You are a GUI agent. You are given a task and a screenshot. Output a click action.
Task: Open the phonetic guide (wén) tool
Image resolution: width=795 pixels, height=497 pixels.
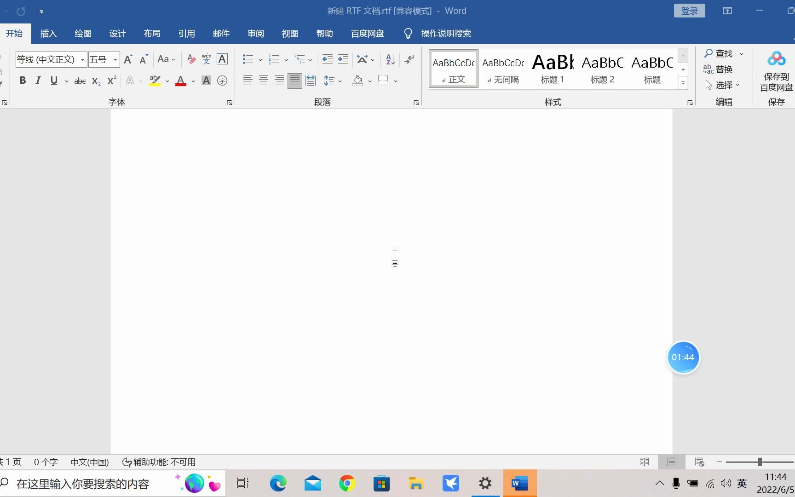207,59
